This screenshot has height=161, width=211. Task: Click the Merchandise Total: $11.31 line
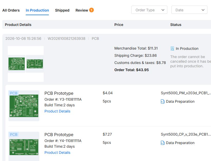(x=136, y=48)
